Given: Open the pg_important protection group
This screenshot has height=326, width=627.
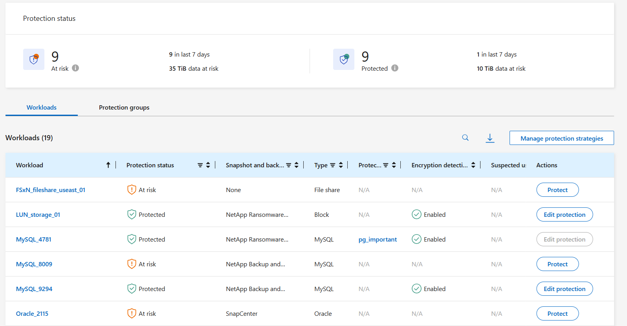Looking at the screenshot, I should [378, 239].
